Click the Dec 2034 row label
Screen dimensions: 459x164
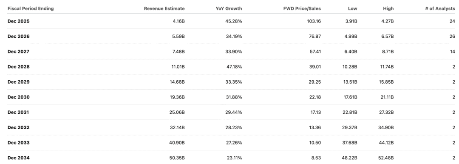coord(18,158)
